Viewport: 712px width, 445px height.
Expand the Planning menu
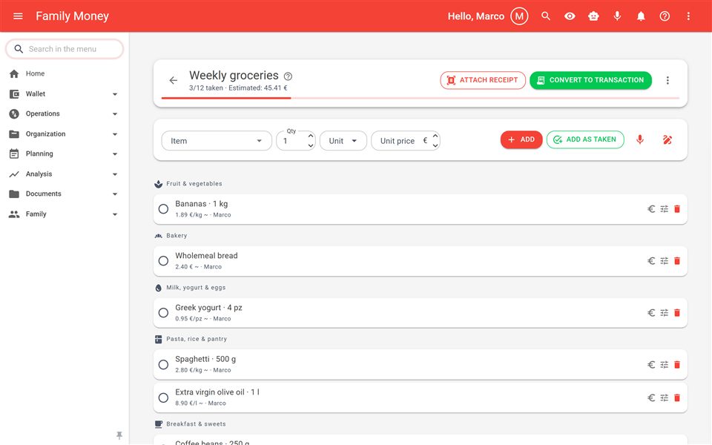(x=64, y=154)
